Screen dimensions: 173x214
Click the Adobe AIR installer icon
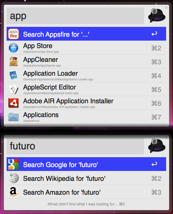pos(13,103)
